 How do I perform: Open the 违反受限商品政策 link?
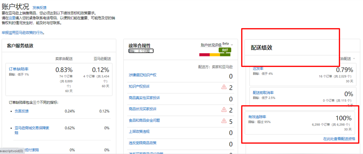point(143,143)
